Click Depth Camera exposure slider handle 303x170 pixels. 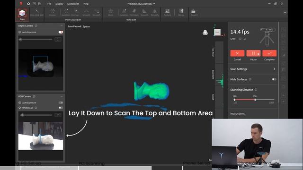[x=20, y=40]
